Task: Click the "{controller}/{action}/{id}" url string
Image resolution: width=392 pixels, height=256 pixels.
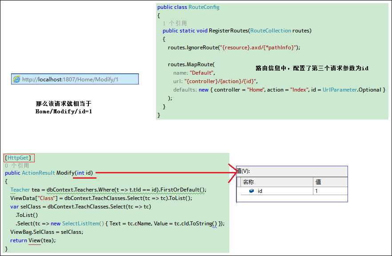Action: pyautogui.click(x=220, y=81)
